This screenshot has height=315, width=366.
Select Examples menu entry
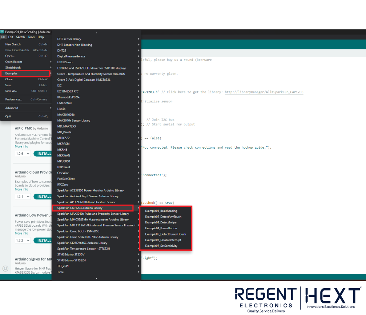25,73
